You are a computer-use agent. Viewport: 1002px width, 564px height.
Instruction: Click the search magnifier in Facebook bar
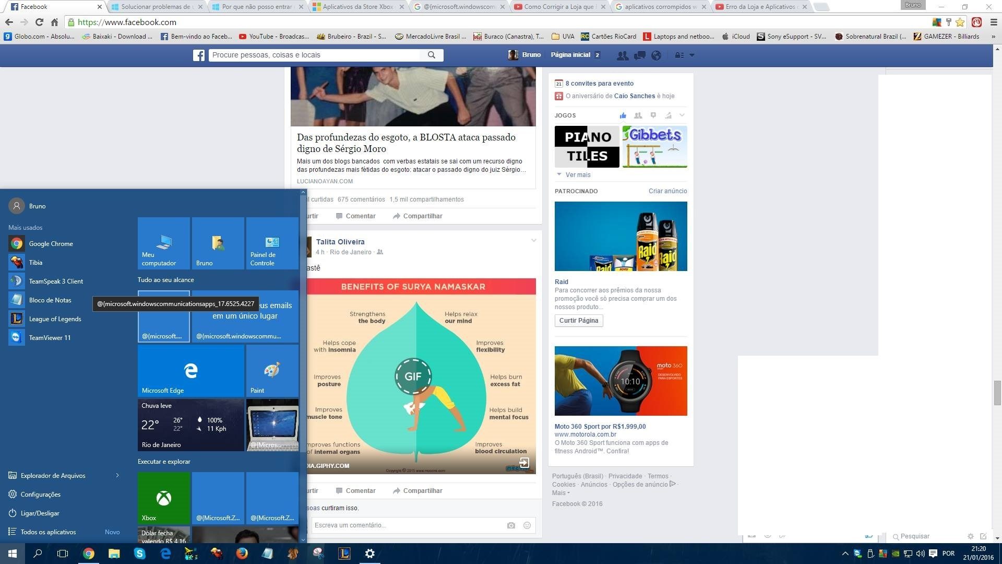coord(432,55)
